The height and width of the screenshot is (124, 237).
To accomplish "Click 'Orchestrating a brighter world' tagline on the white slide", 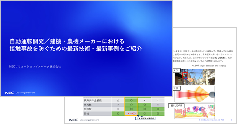I will pyautogui.click(x=89, y=120).
